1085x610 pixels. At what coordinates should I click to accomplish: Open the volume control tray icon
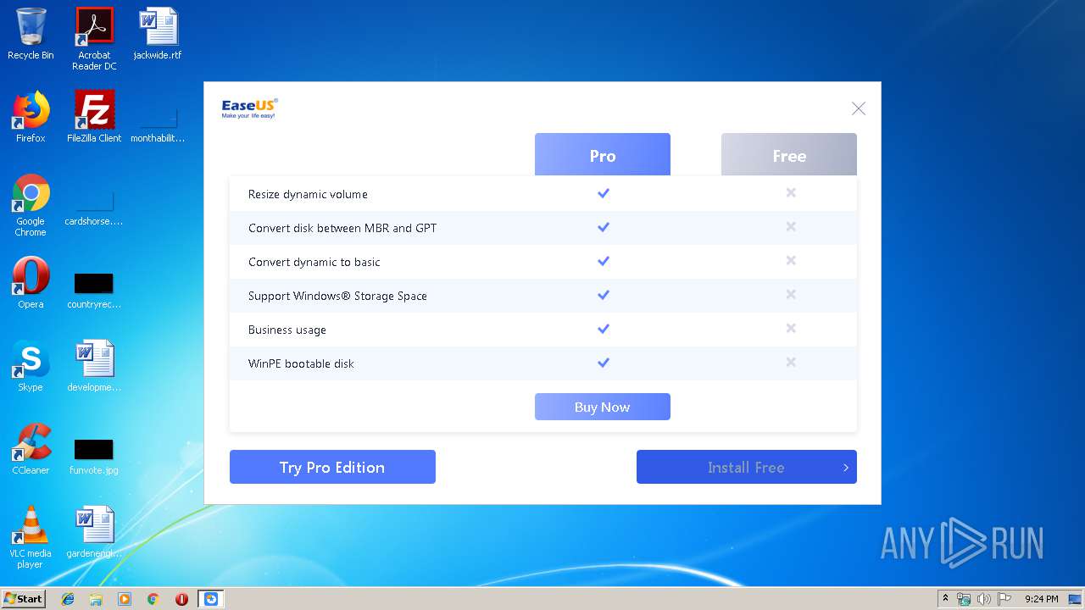tap(984, 599)
